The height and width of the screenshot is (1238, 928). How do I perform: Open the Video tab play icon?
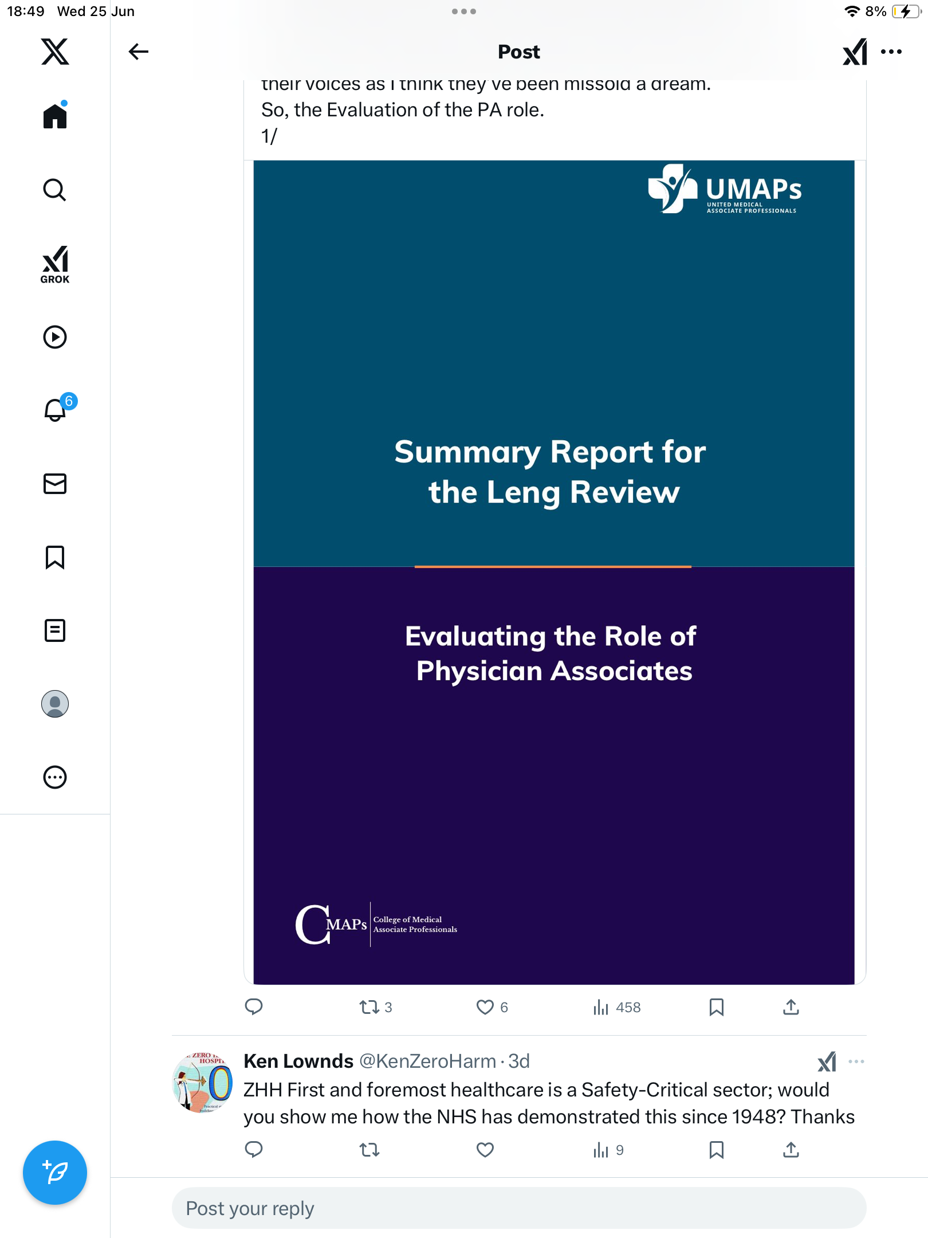(x=55, y=337)
